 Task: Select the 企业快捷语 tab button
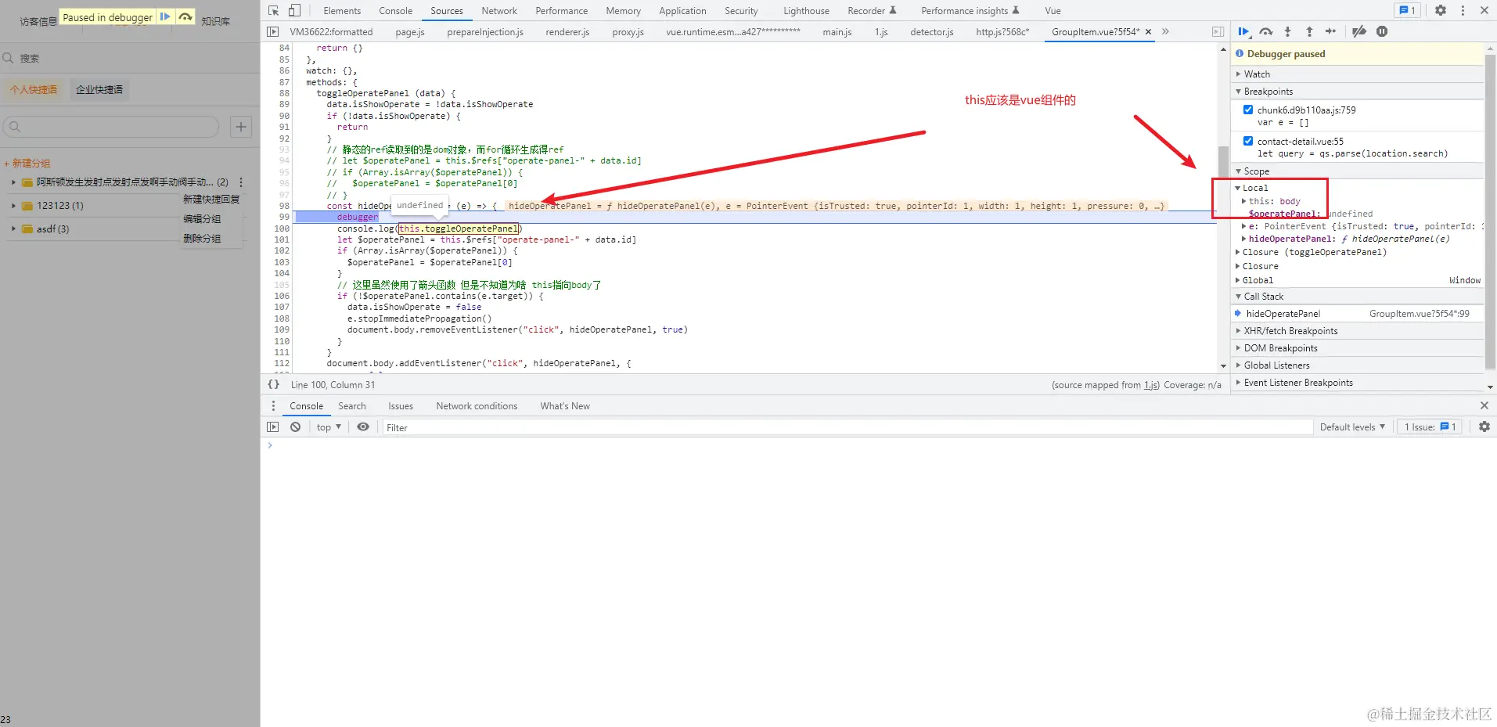pos(99,90)
